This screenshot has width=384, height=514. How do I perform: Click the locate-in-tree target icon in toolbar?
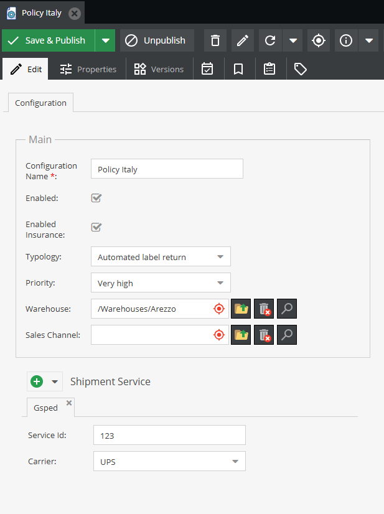point(319,40)
